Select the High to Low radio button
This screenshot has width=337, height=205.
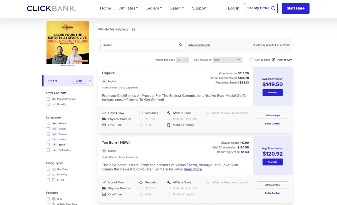click(274, 60)
